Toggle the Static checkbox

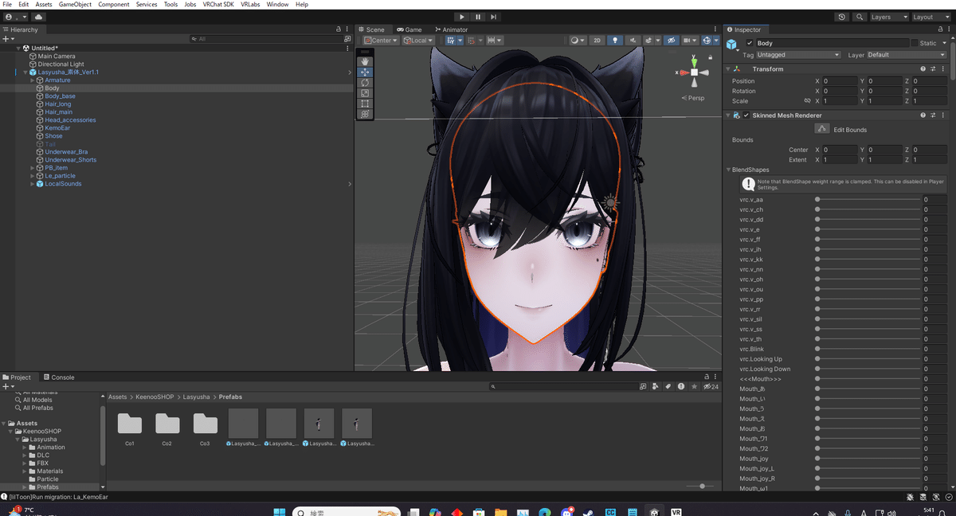(915, 43)
